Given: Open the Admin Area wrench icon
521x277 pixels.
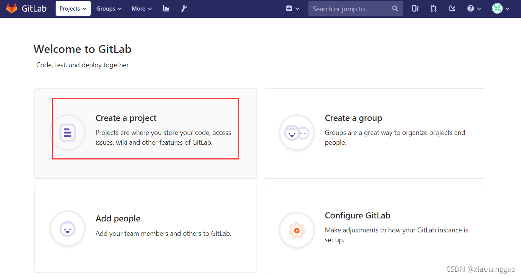Looking at the screenshot, I should (184, 8).
